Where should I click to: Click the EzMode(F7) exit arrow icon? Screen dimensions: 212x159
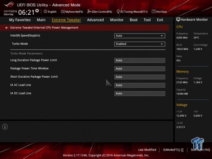pyautogui.click(x=182, y=150)
